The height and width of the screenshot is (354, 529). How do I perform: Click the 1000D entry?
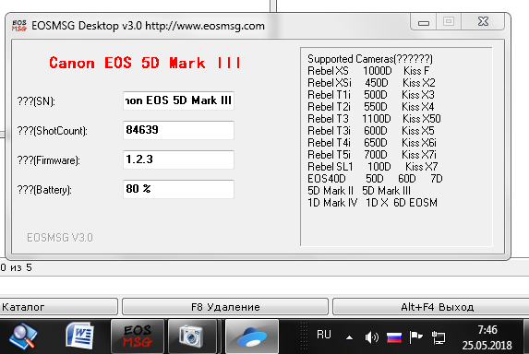pyautogui.click(x=378, y=71)
